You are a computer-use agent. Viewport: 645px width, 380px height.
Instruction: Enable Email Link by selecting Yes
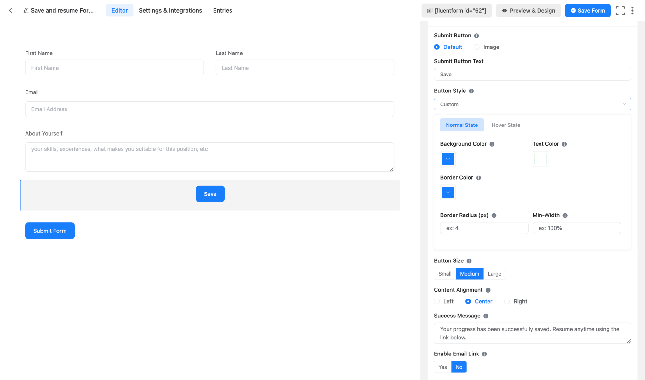pyautogui.click(x=442, y=367)
